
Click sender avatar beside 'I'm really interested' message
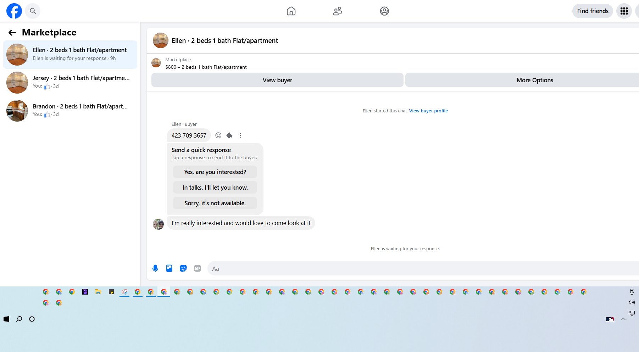coord(158,224)
